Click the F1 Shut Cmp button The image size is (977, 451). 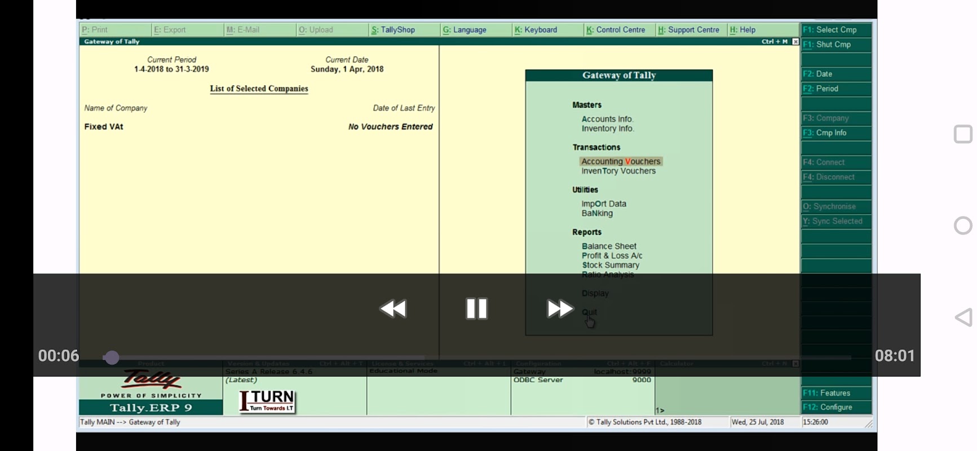coord(837,45)
